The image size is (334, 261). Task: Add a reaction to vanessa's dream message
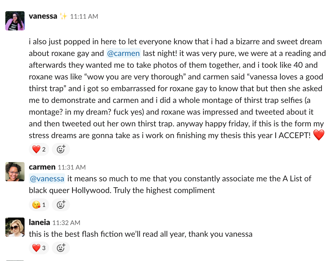[x=61, y=149]
